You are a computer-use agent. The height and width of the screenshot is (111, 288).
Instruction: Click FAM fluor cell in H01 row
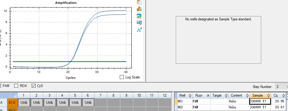[x=201, y=101]
